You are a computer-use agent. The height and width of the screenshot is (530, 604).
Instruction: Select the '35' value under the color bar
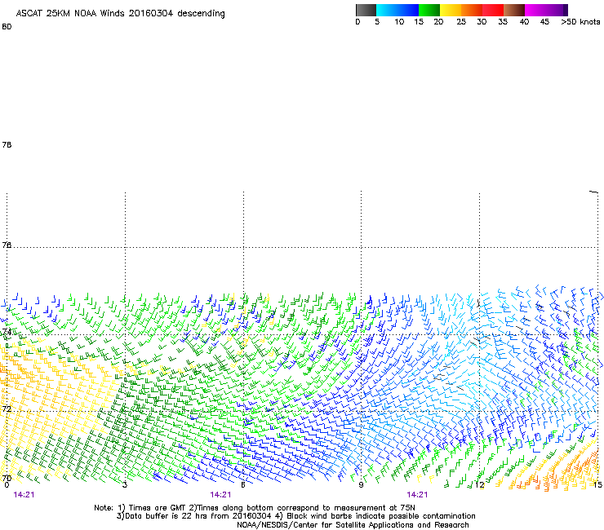503,22
